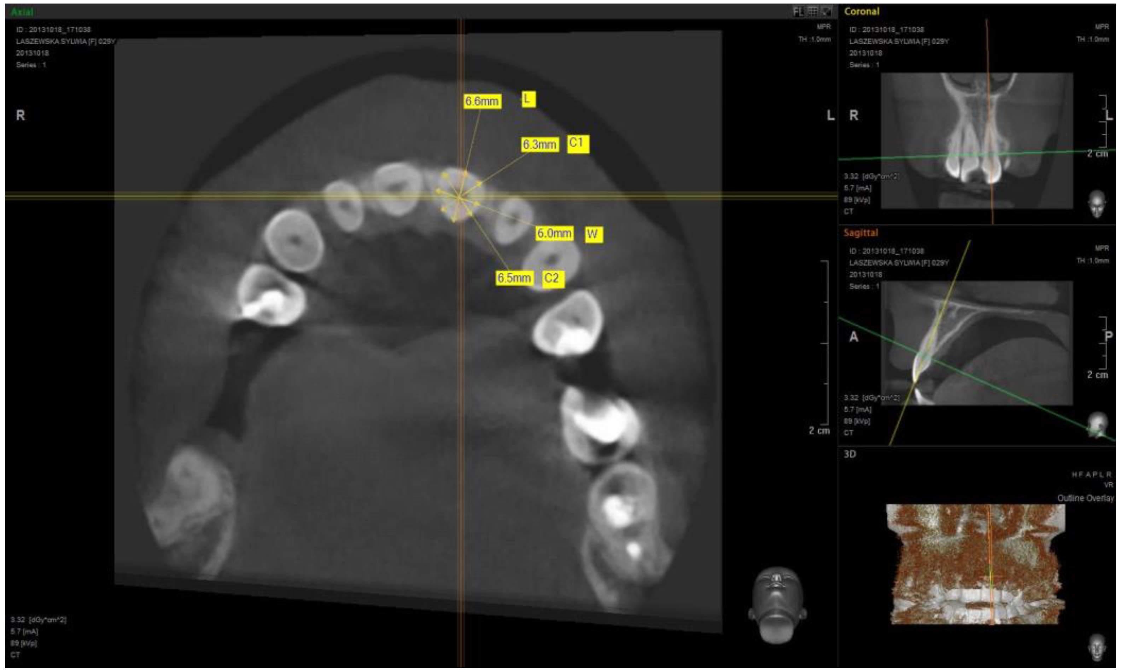Click the maximize view icon in Axial header
The width and height of the screenshot is (1121, 672).
pos(827,12)
